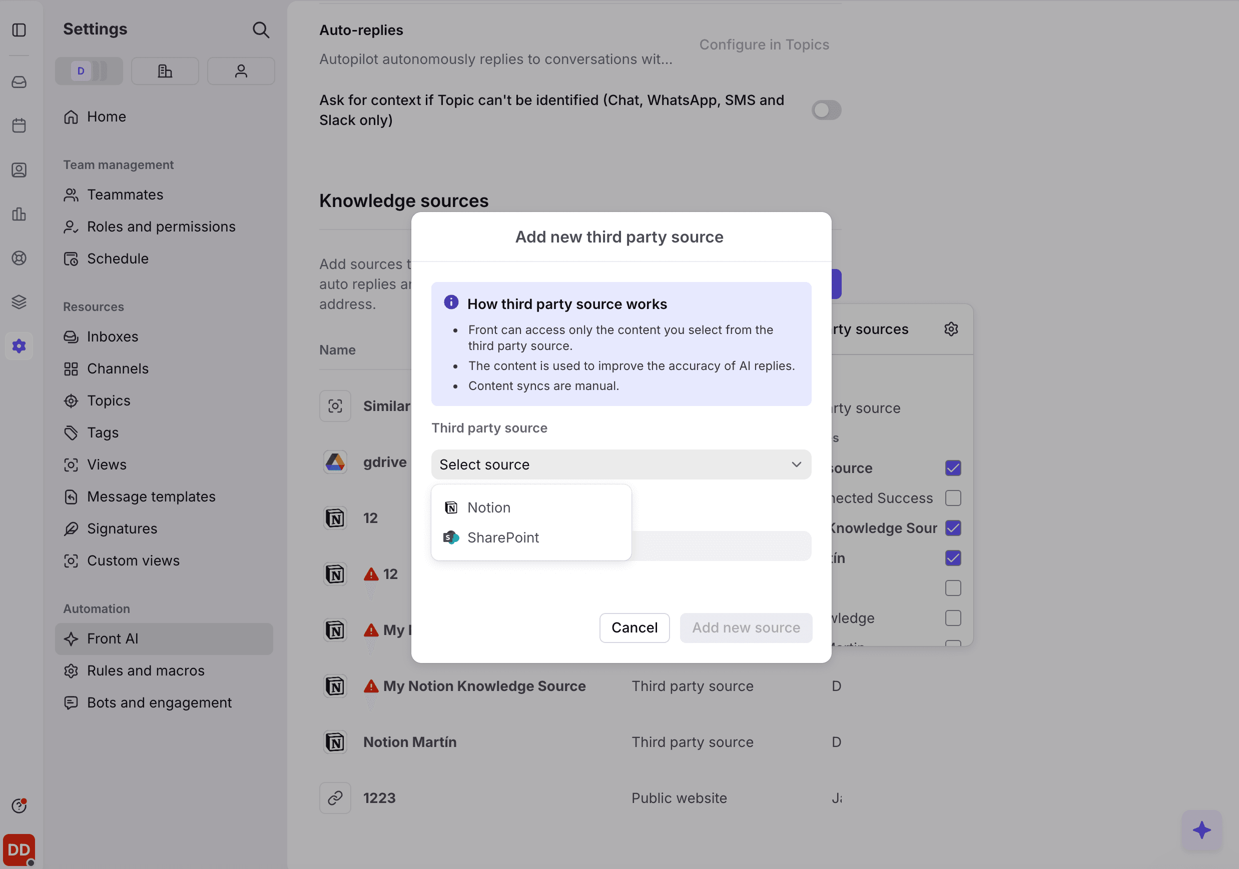The width and height of the screenshot is (1239, 869).
Task: Click the search icon beside Settings
Action: 261,29
